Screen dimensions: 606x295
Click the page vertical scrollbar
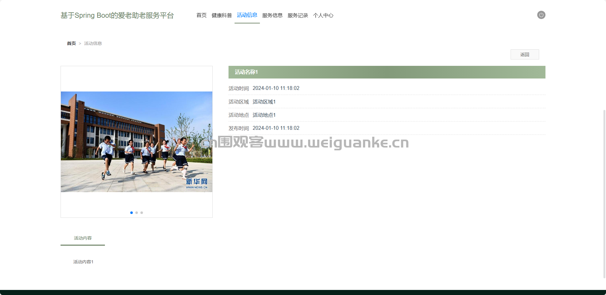pyautogui.click(x=604, y=193)
